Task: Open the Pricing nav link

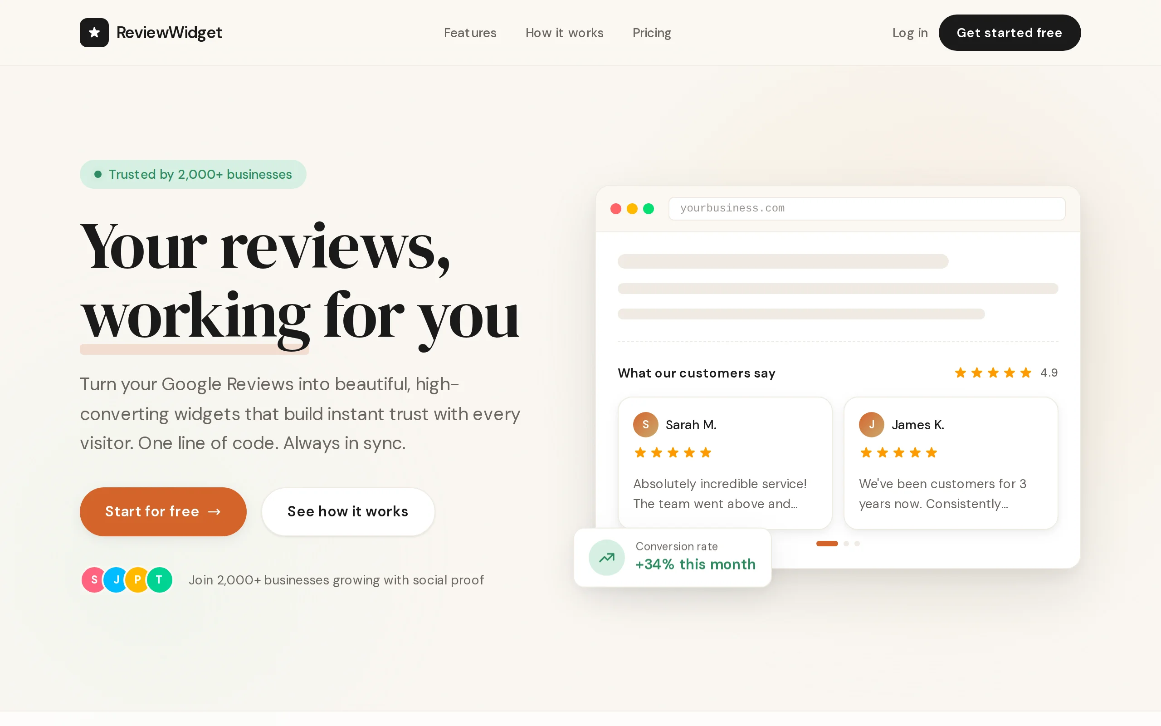Action: (x=652, y=33)
